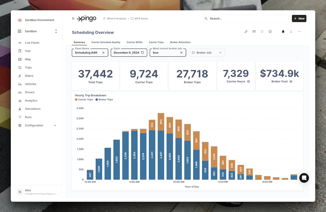326x212 pixels.
Task: Expand the Sandbox workspace switcher chevrons
Action: 56,31
